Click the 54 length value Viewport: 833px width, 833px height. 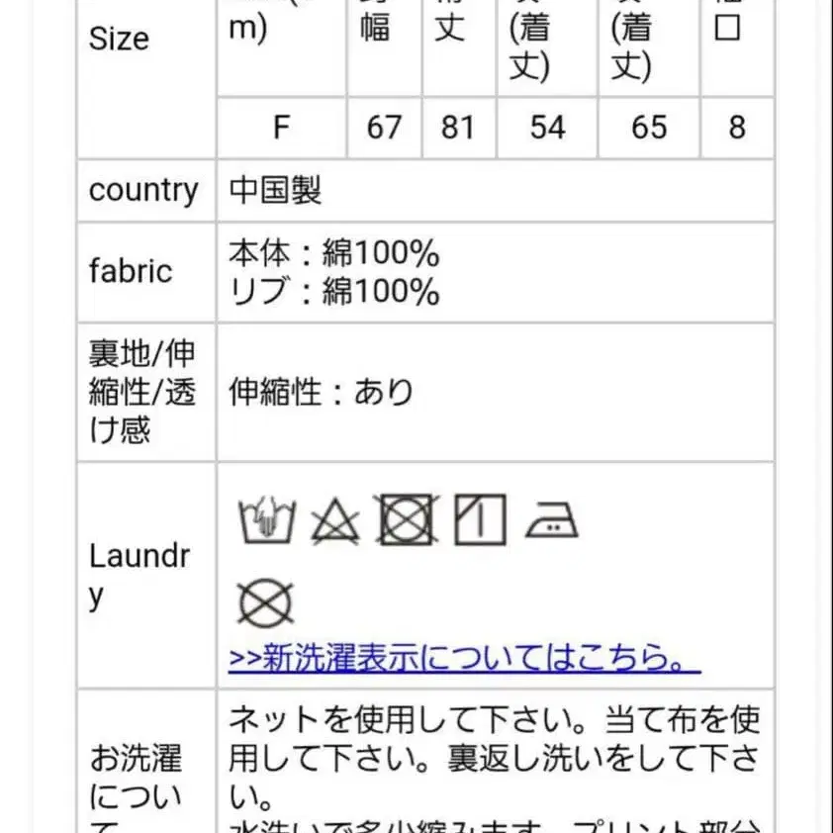[547, 128]
